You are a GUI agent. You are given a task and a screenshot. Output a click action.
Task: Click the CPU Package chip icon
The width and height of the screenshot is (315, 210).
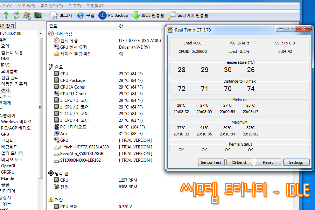tap(57, 80)
